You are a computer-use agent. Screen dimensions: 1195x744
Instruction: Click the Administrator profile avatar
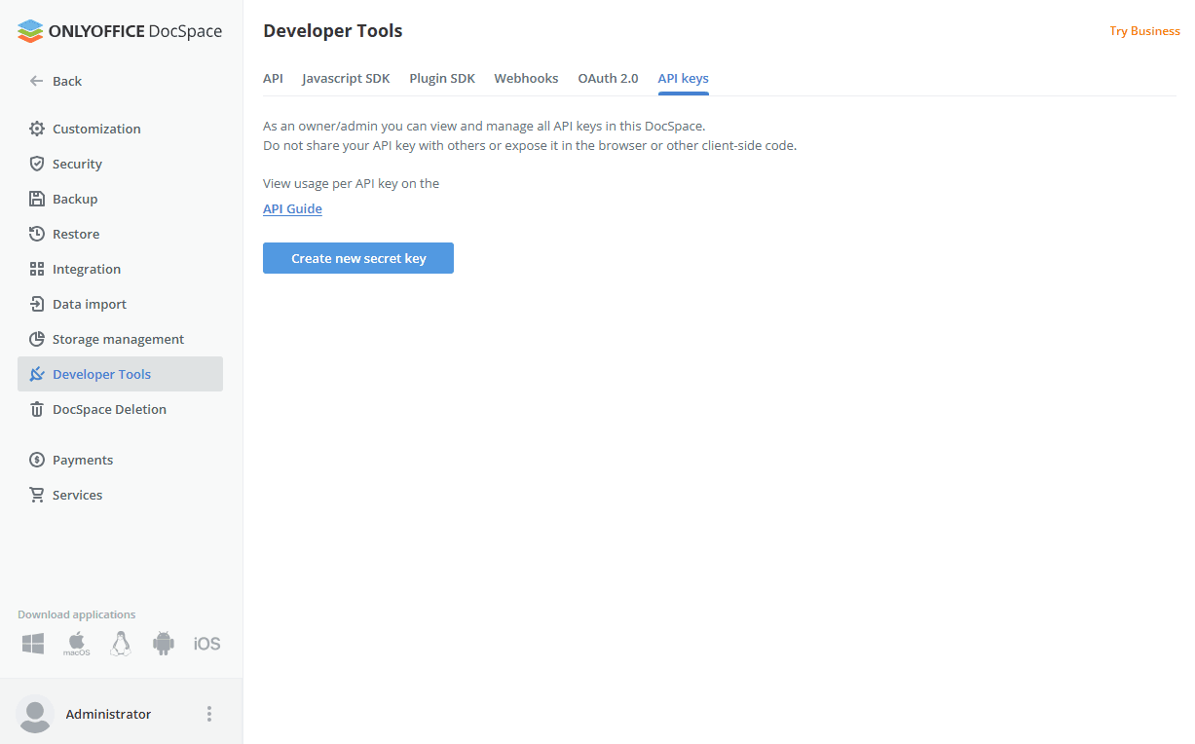tap(35, 713)
